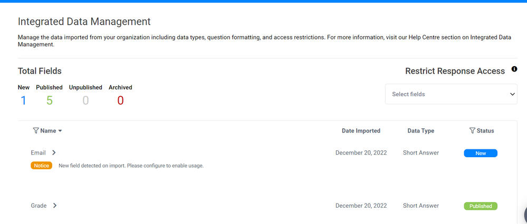The width and height of the screenshot is (527, 224).
Task: Click the Restrict Response Access info icon
Action: tap(514, 69)
